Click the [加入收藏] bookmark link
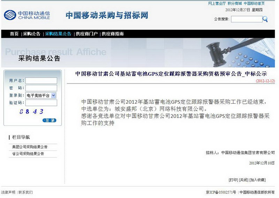Viewport: 279px width, 198px height. 257,180
